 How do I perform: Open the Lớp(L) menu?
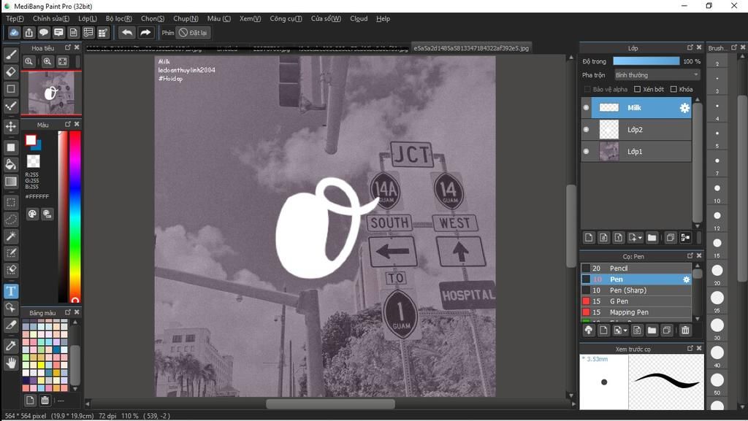point(88,18)
